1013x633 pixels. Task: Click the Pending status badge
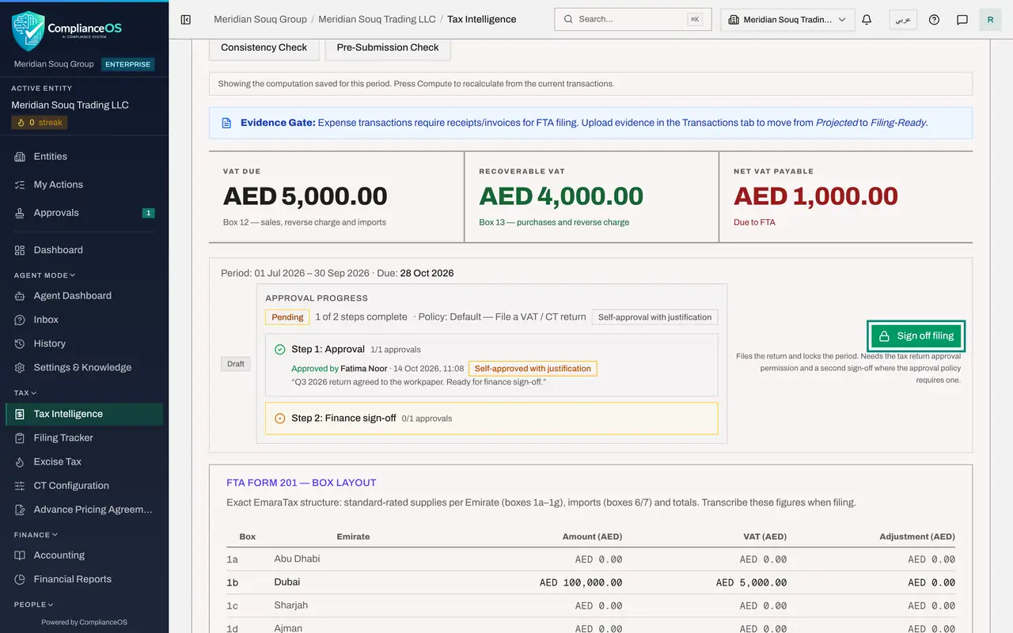pos(287,317)
